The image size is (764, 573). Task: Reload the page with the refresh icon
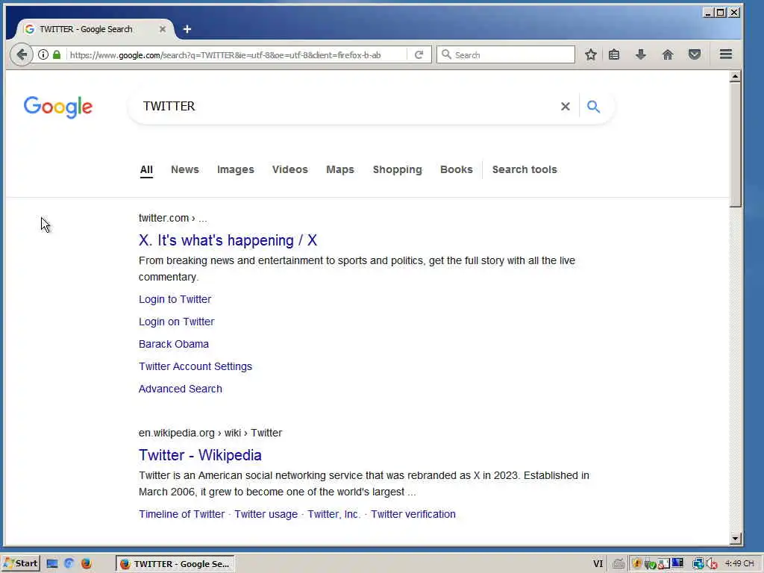coord(419,54)
